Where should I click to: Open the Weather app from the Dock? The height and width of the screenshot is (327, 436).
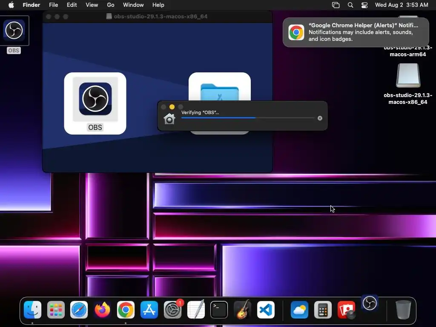click(299, 310)
